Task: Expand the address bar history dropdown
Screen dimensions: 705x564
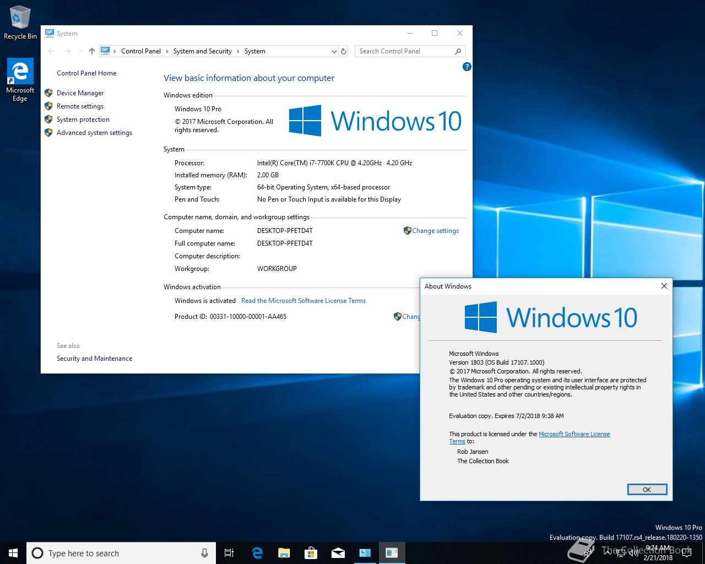Action: pos(334,51)
